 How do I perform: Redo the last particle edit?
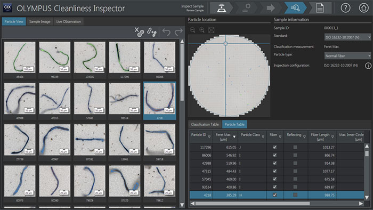[x=179, y=32]
